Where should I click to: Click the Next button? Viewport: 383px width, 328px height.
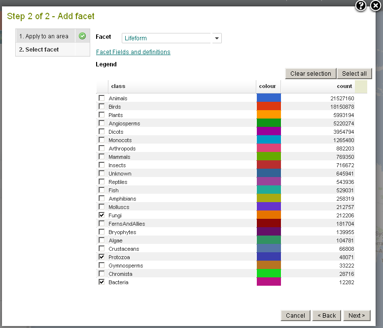coord(356,316)
